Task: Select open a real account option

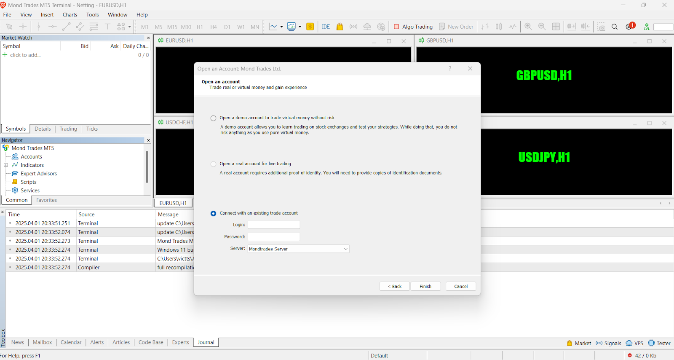Action: point(214,164)
